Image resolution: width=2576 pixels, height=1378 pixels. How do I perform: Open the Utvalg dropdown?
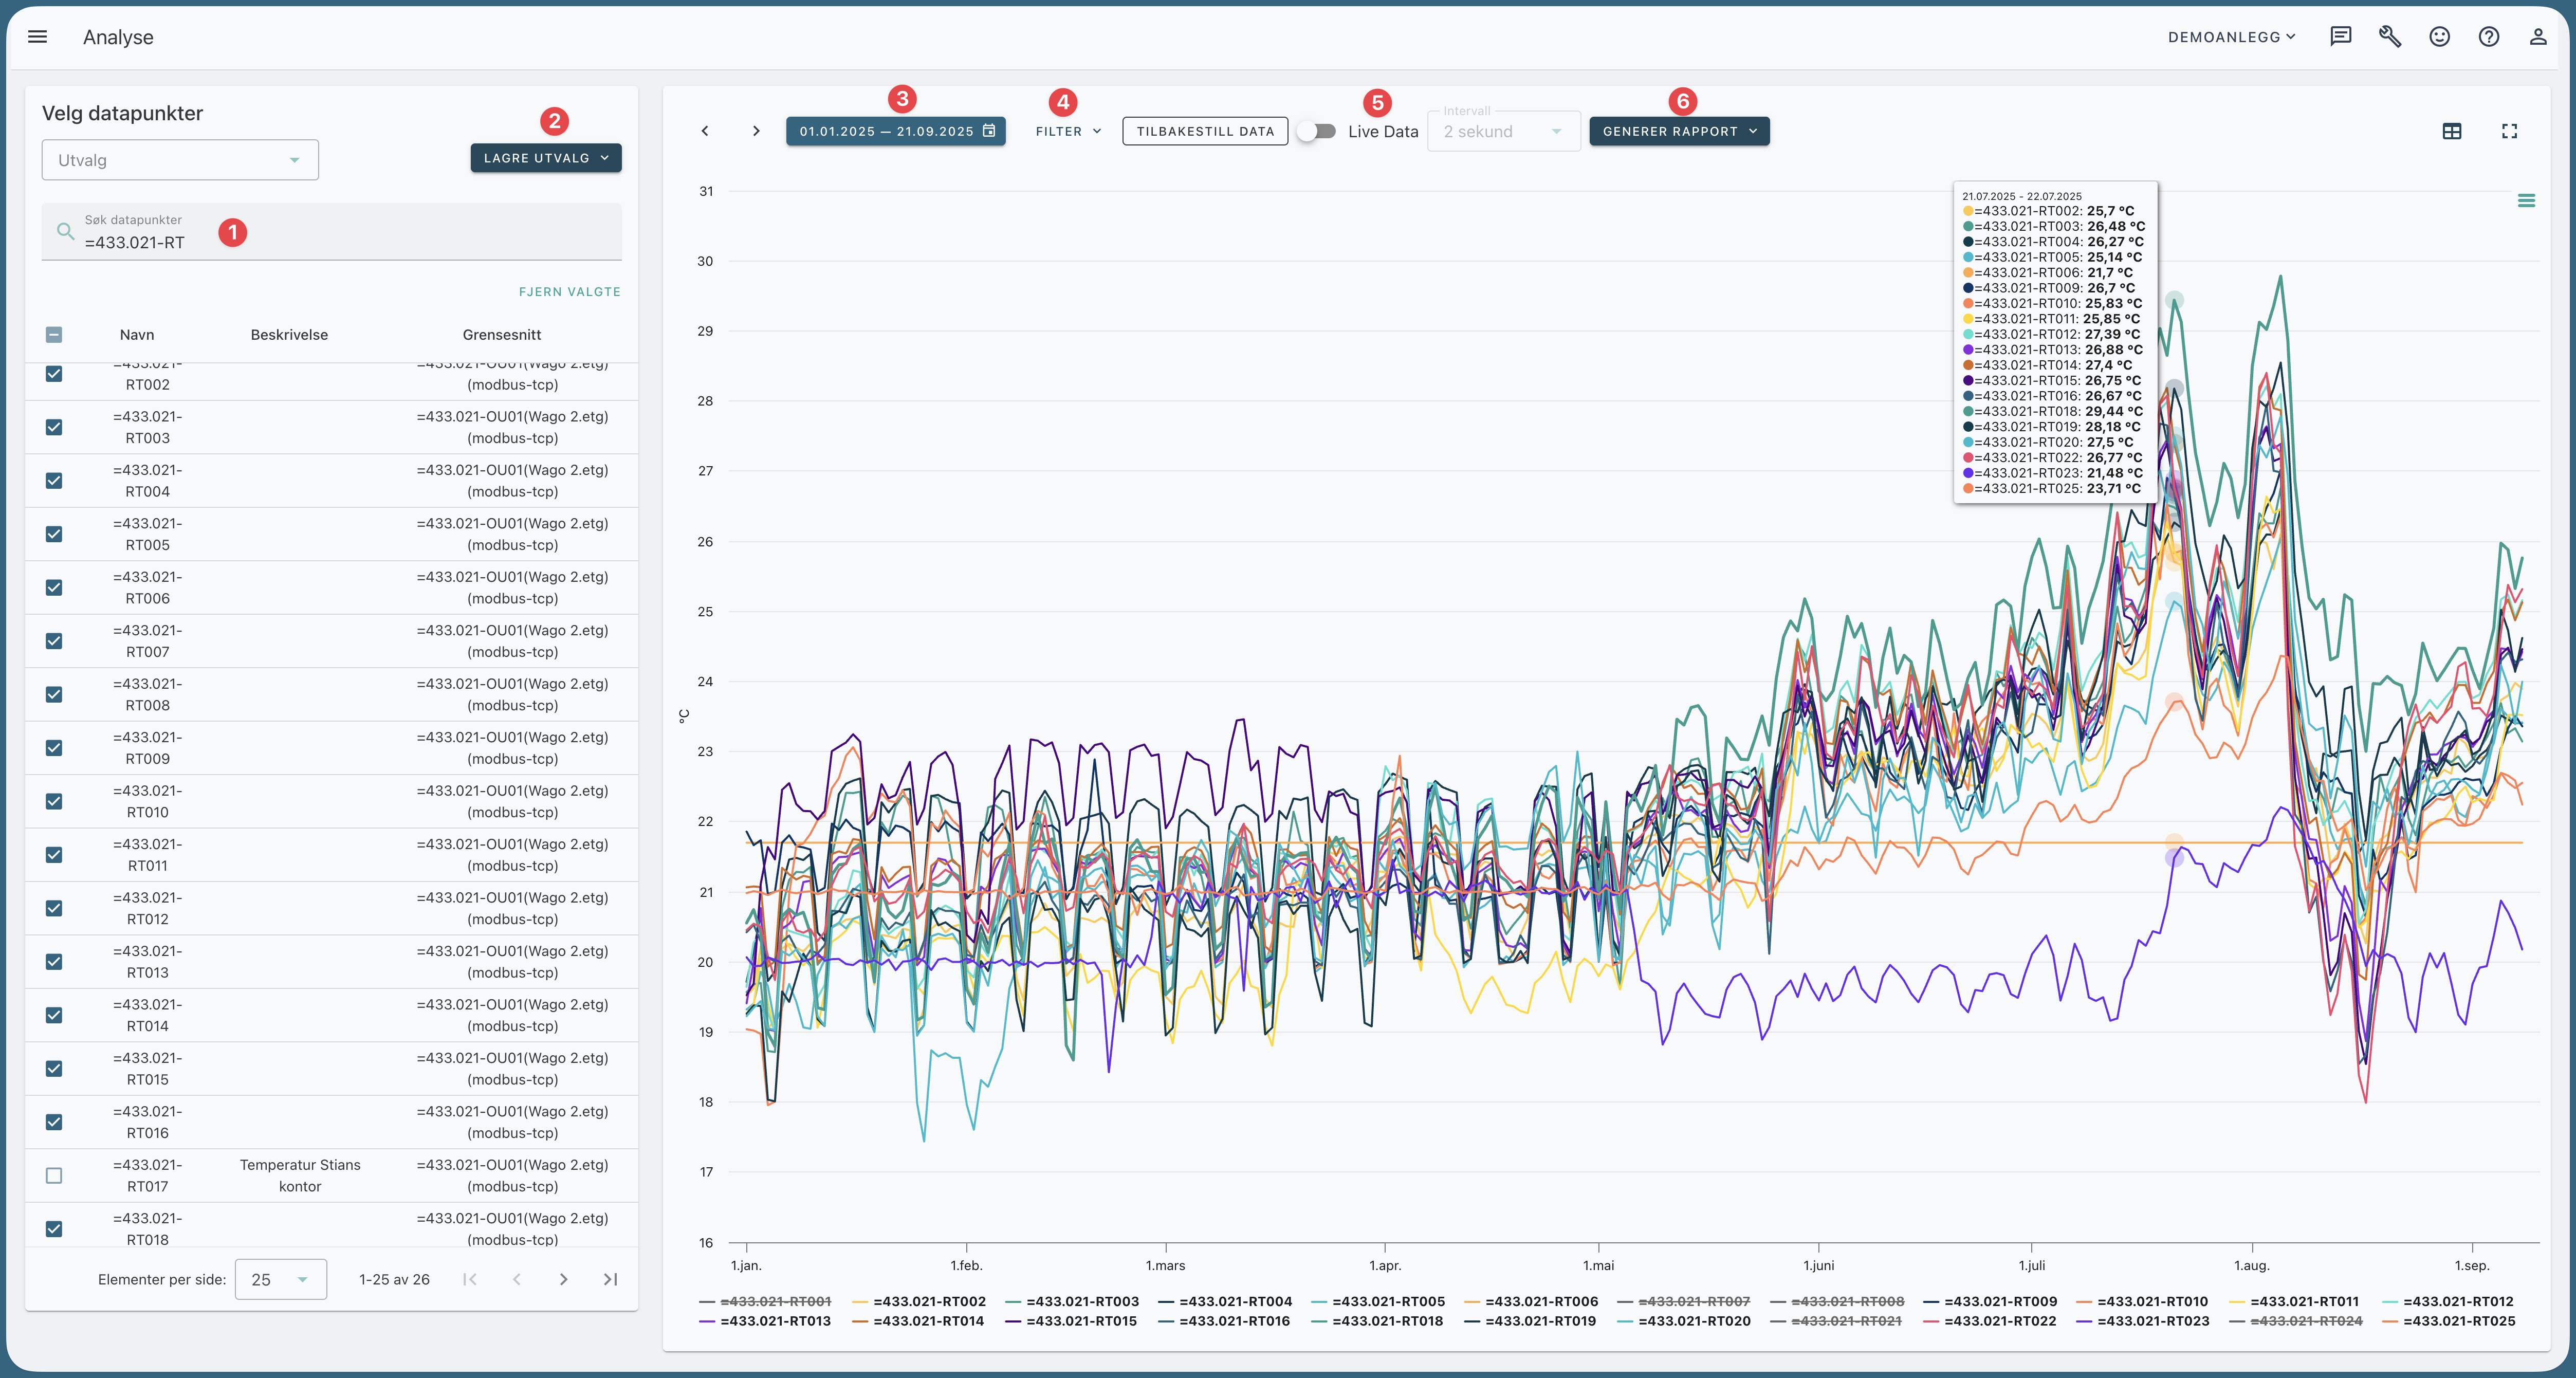pyautogui.click(x=180, y=160)
